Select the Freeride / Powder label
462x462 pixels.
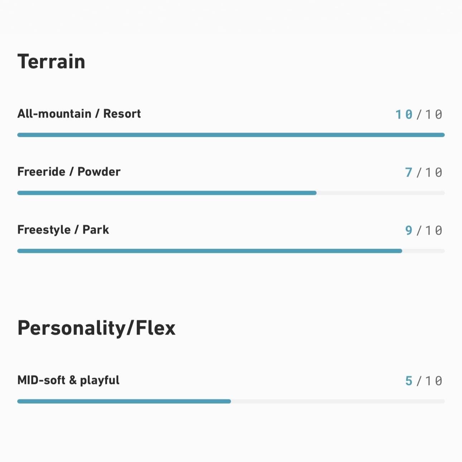tap(69, 172)
